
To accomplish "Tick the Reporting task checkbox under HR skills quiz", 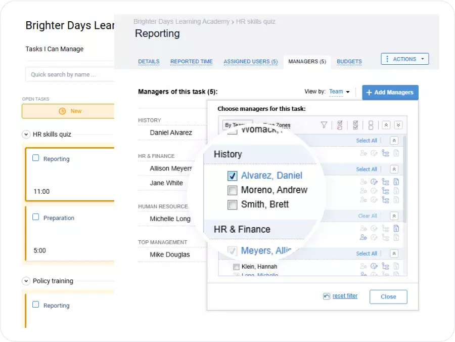I will pyautogui.click(x=35, y=158).
